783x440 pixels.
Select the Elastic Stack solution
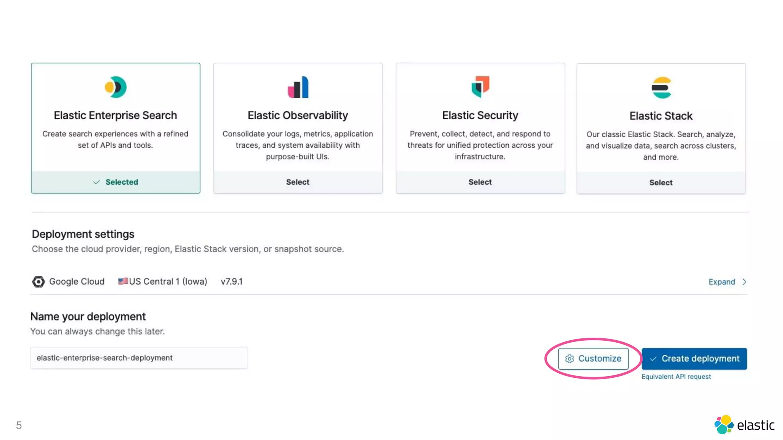pyautogui.click(x=661, y=183)
